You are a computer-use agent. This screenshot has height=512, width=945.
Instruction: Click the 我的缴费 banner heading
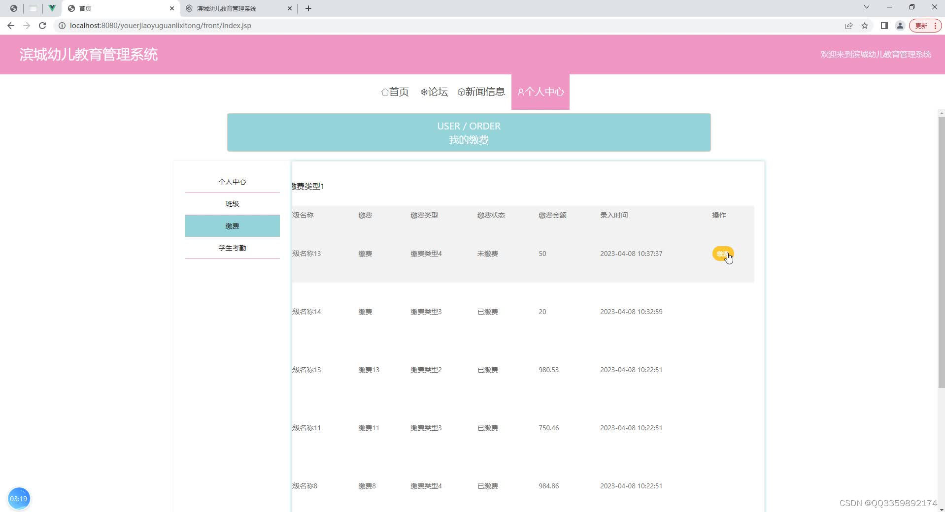(469, 140)
